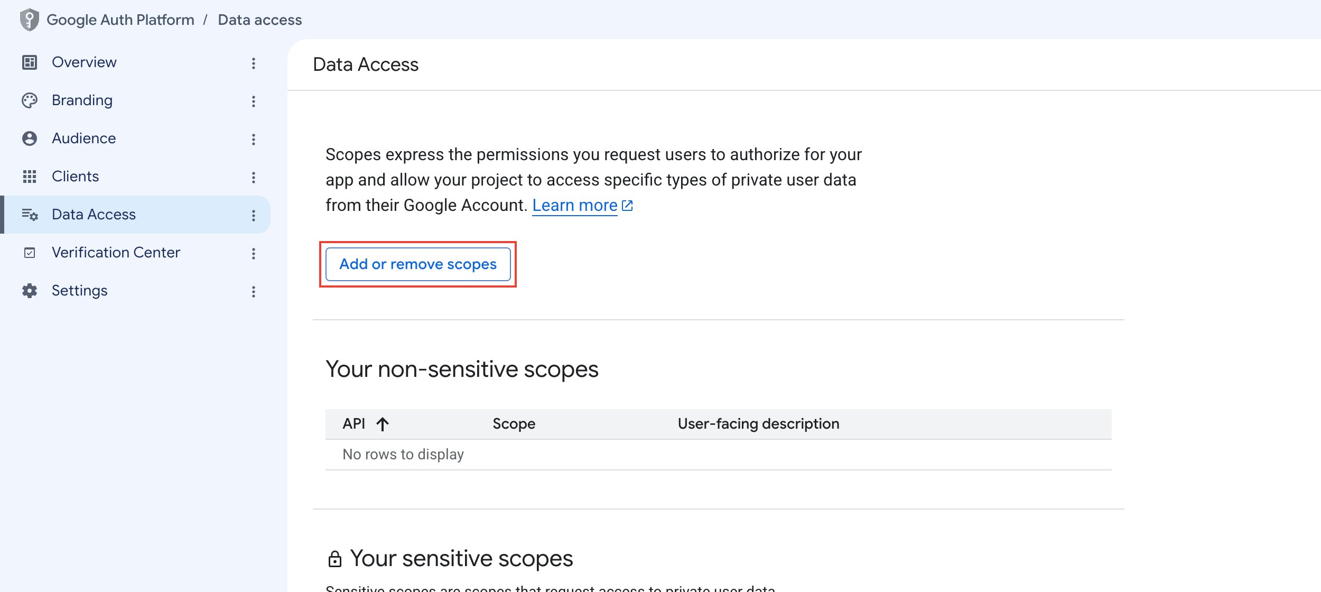
Task: Click the 'No rows to display' text
Action: point(403,455)
